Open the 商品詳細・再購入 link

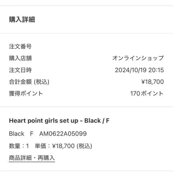click(32, 158)
